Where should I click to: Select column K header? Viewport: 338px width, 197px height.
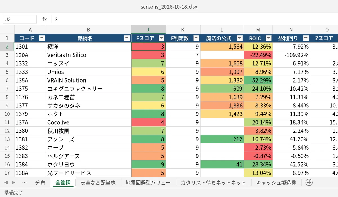(x=183, y=30)
